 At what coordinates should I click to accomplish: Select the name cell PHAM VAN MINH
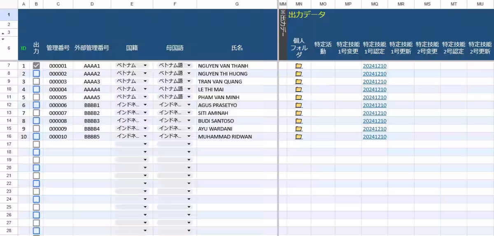[x=218, y=97]
